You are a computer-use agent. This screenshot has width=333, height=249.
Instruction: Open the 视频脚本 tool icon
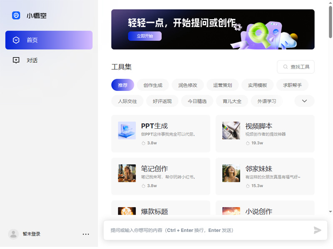pos(231,130)
